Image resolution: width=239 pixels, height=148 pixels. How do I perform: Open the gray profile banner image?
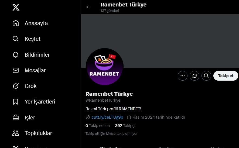(x=160, y=41)
